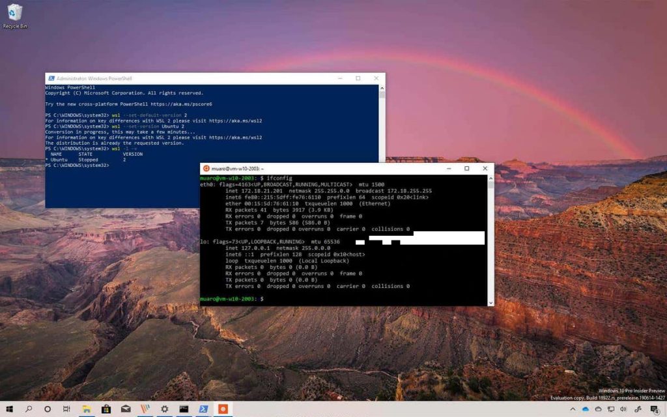Open Windows Search from the taskbar
Screen dimensions: 667x417
pos(29,409)
